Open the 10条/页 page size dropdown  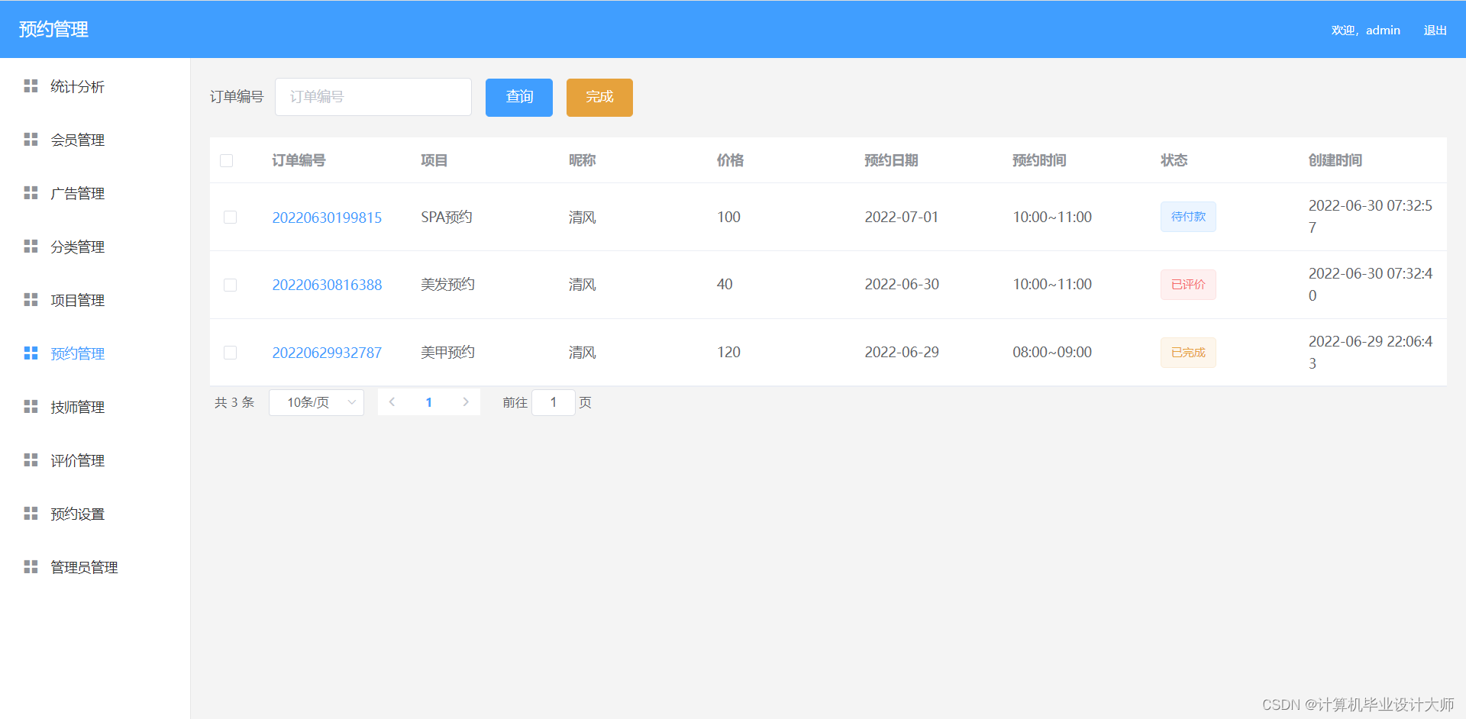(x=316, y=402)
